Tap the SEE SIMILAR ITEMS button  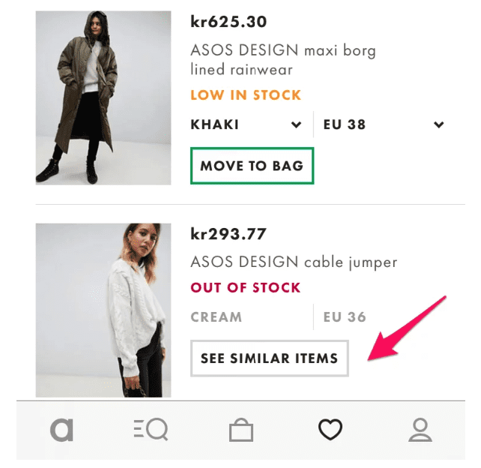269,358
